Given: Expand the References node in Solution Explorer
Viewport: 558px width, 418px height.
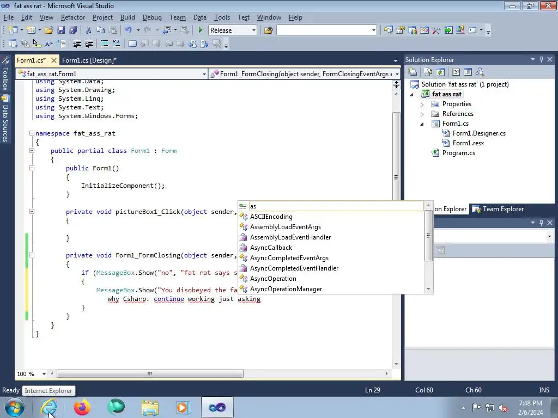Looking at the screenshot, I should tap(422, 114).
